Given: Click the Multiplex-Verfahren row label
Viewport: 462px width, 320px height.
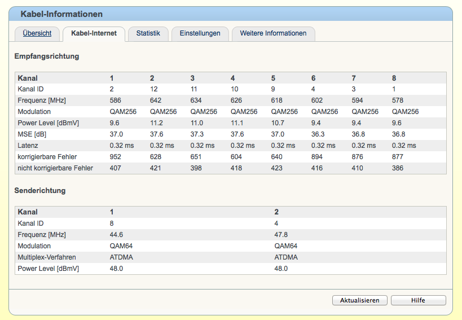Looking at the screenshot, I should coord(46,257).
